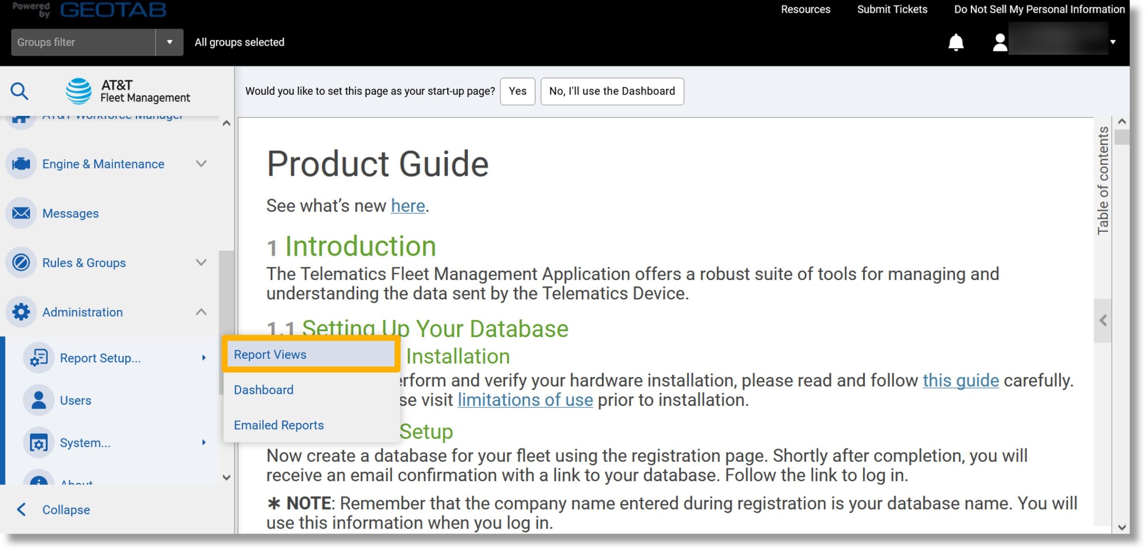1146x550 pixels.
Task: Open the Groups filter dropdown arrow
Action: [x=170, y=42]
